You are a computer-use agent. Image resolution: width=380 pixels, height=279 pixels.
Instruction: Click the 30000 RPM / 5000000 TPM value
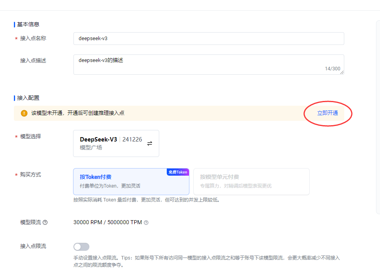(108, 222)
